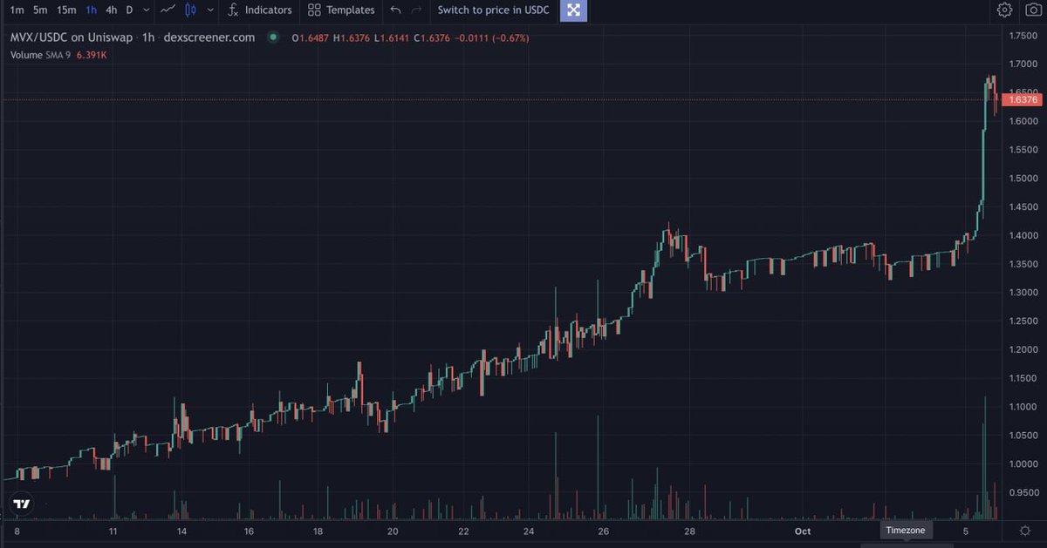Take a chart snapshot with camera
The width and height of the screenshot is (1047, 548).
point(1032,10)
